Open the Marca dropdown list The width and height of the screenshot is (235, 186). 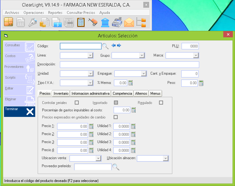click(x=196, y=56)
